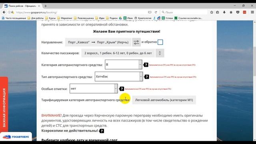The image size is (256, 144).
Task: Open the 'Маркетинг' bookmarks folder
Action: [65, 18]
